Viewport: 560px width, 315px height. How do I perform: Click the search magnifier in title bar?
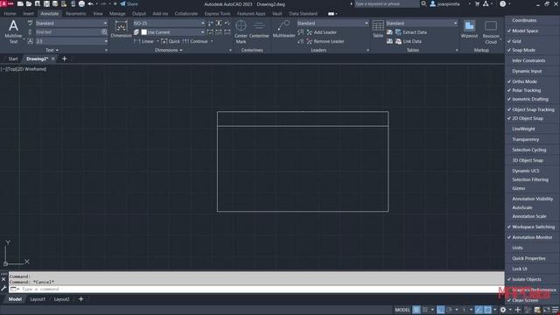423,3
